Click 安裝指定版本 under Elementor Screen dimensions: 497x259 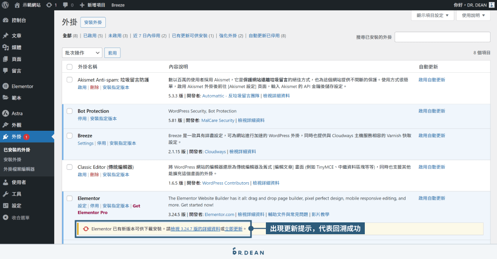coord(116,206)
